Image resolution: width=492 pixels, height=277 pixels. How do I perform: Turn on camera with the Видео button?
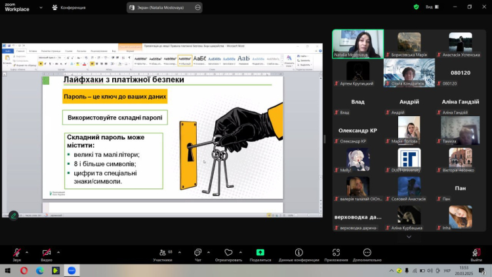point(46,253)
